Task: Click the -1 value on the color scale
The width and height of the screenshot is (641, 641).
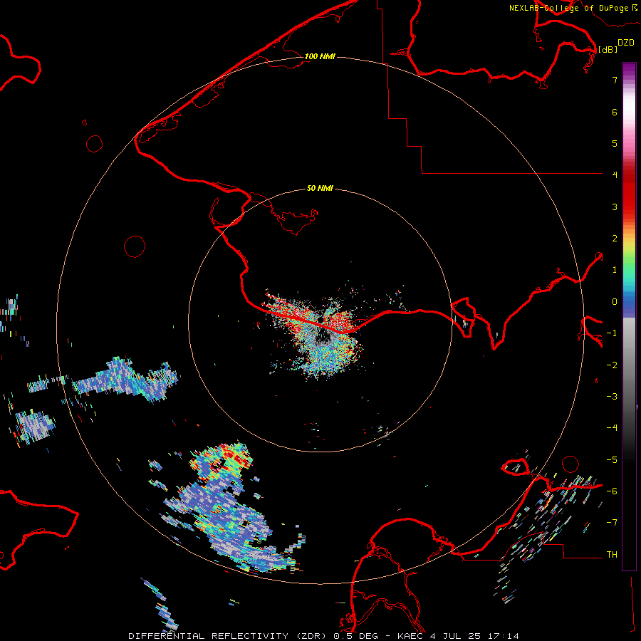Action: click(x=612, y=333)
